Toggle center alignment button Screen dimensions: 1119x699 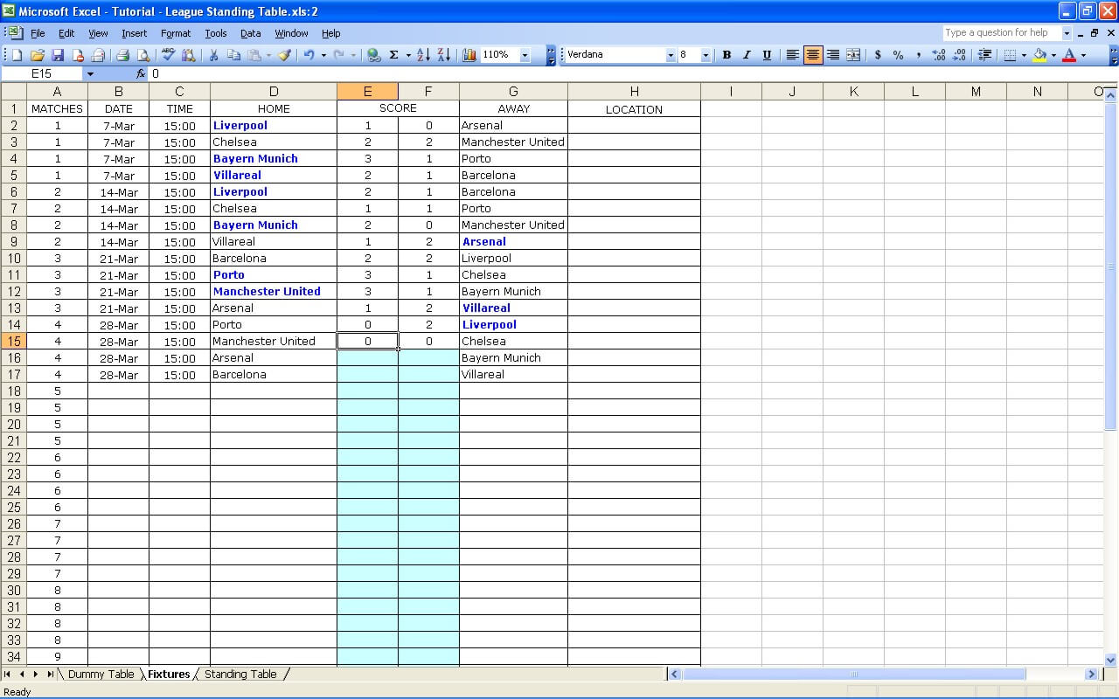813,55
